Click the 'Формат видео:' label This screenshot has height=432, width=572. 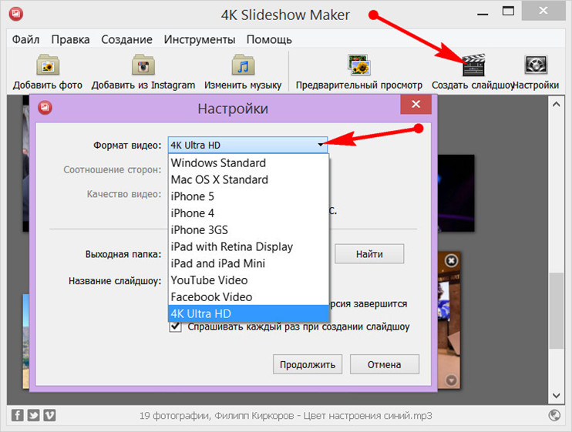pos(127,146)
